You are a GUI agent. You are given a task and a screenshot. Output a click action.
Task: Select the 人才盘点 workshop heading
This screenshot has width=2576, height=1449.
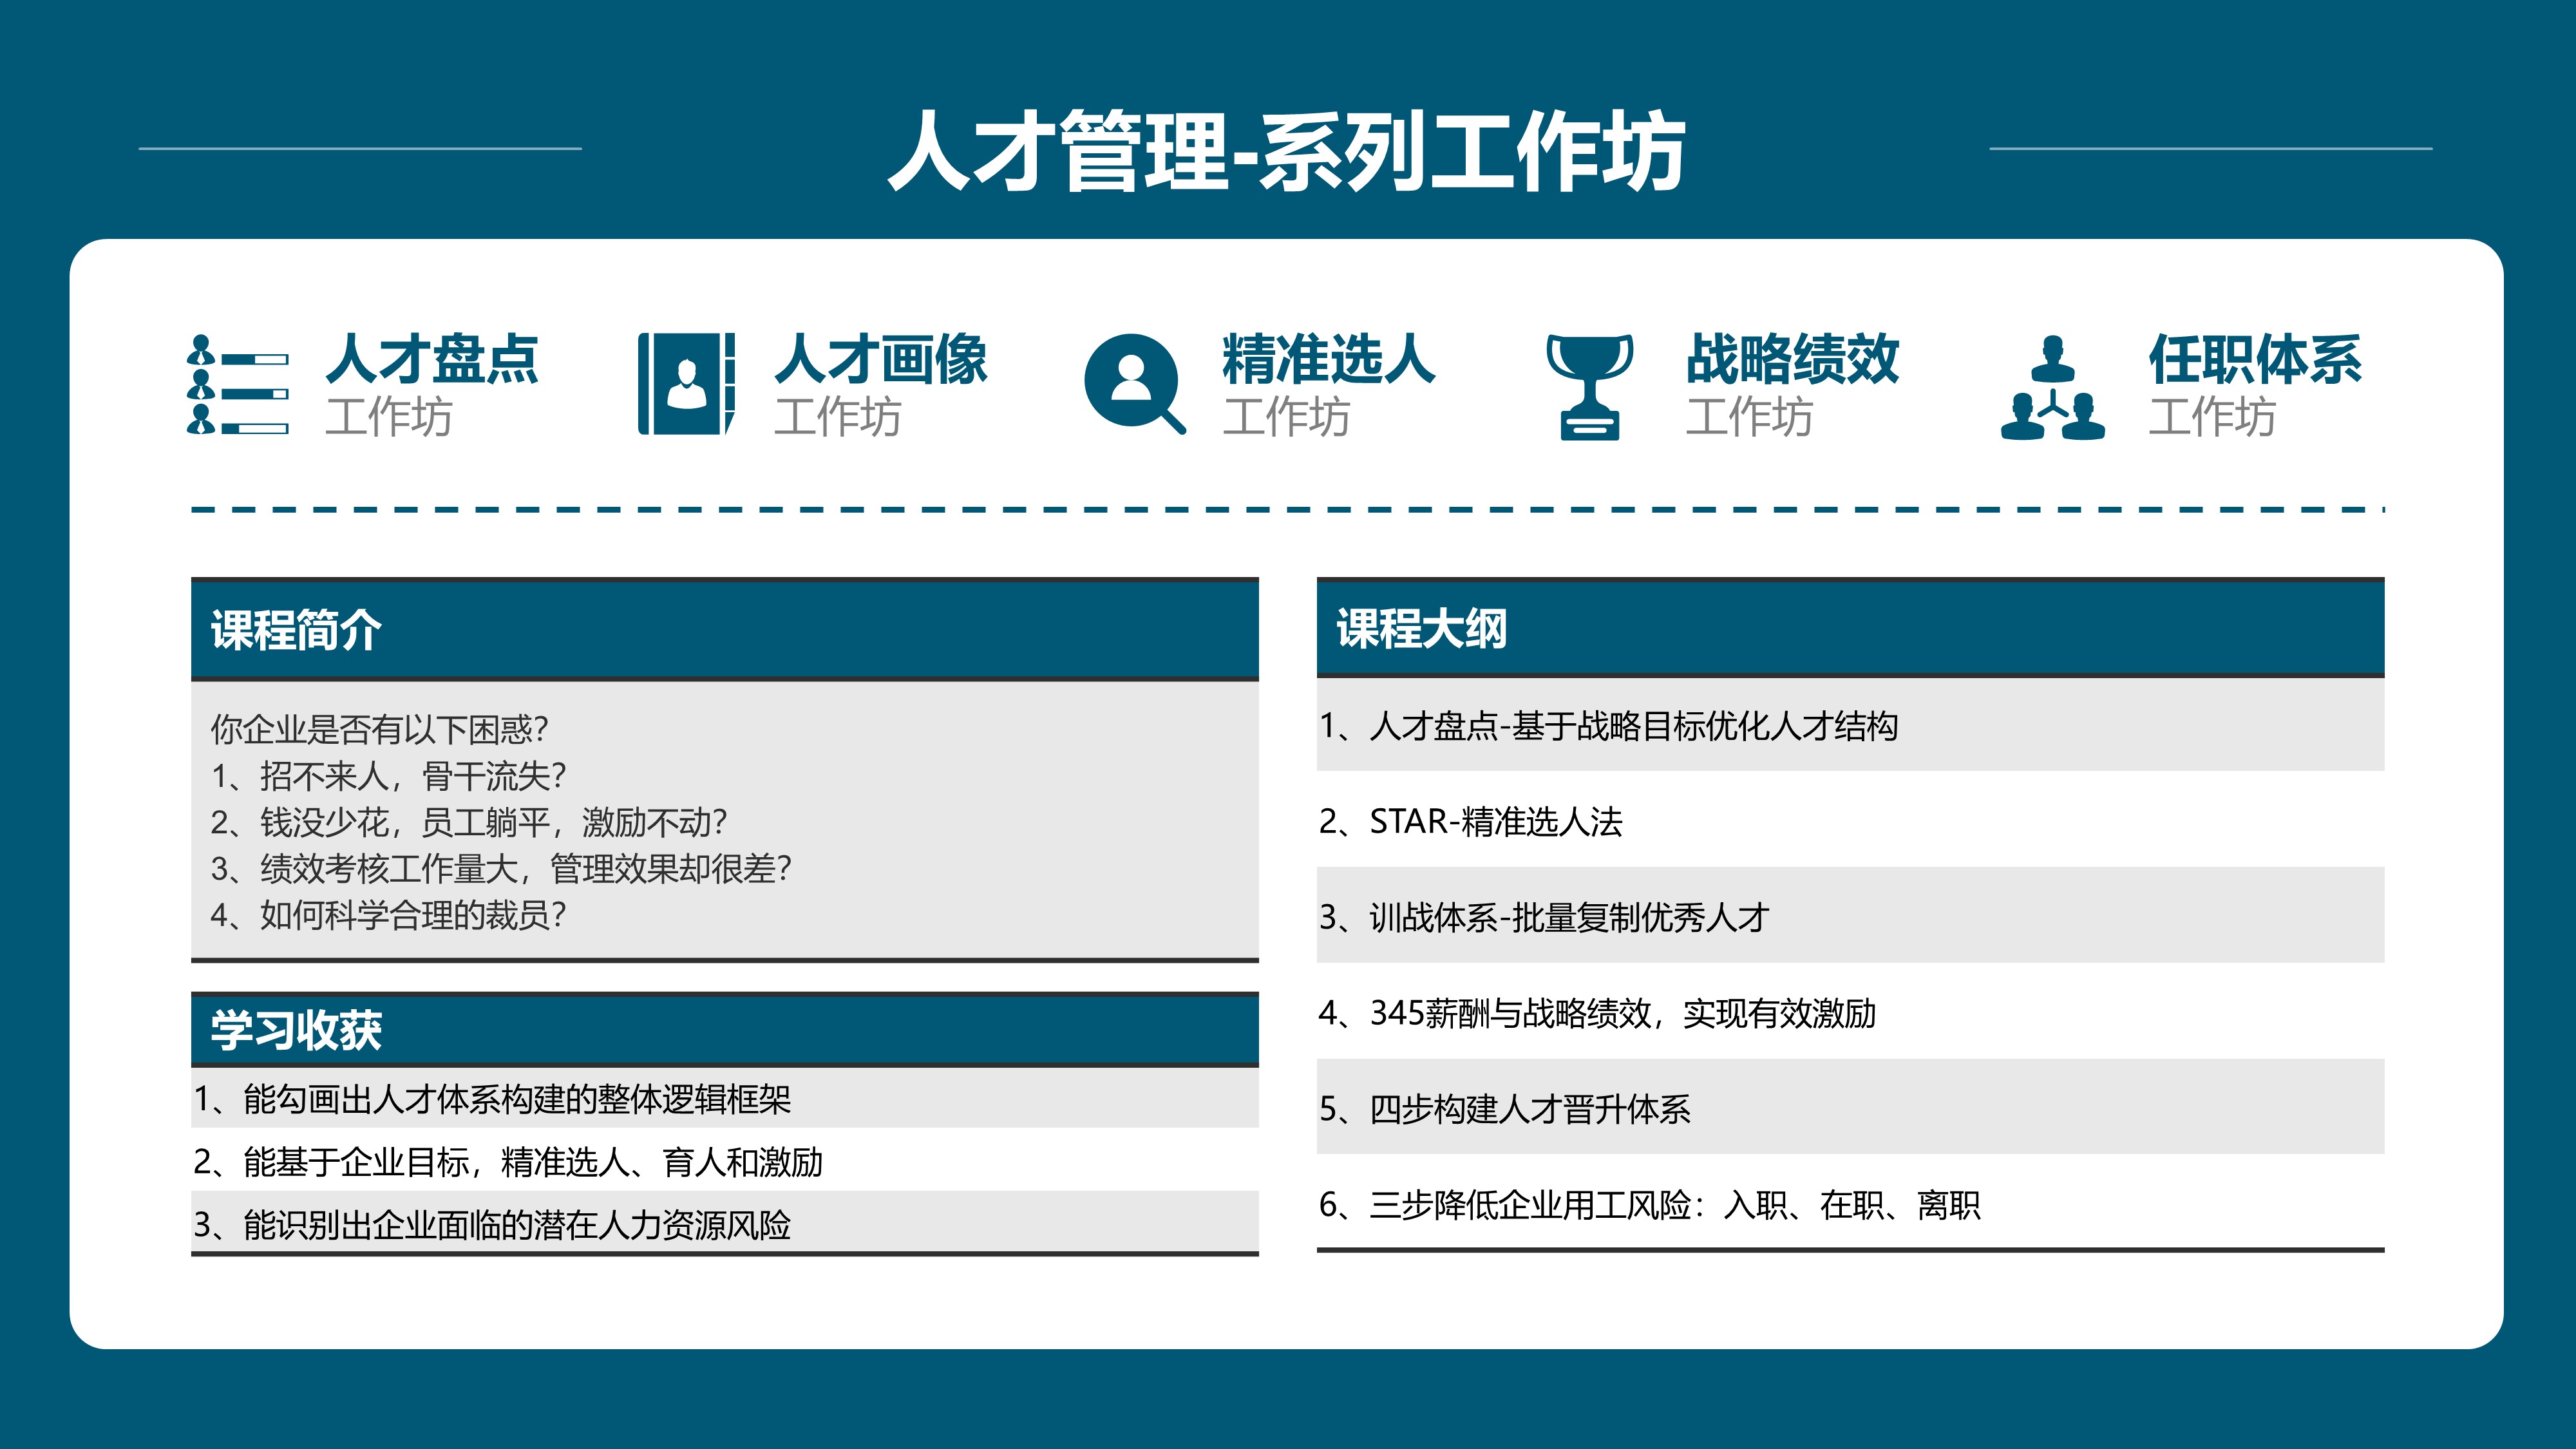(432, 360)
